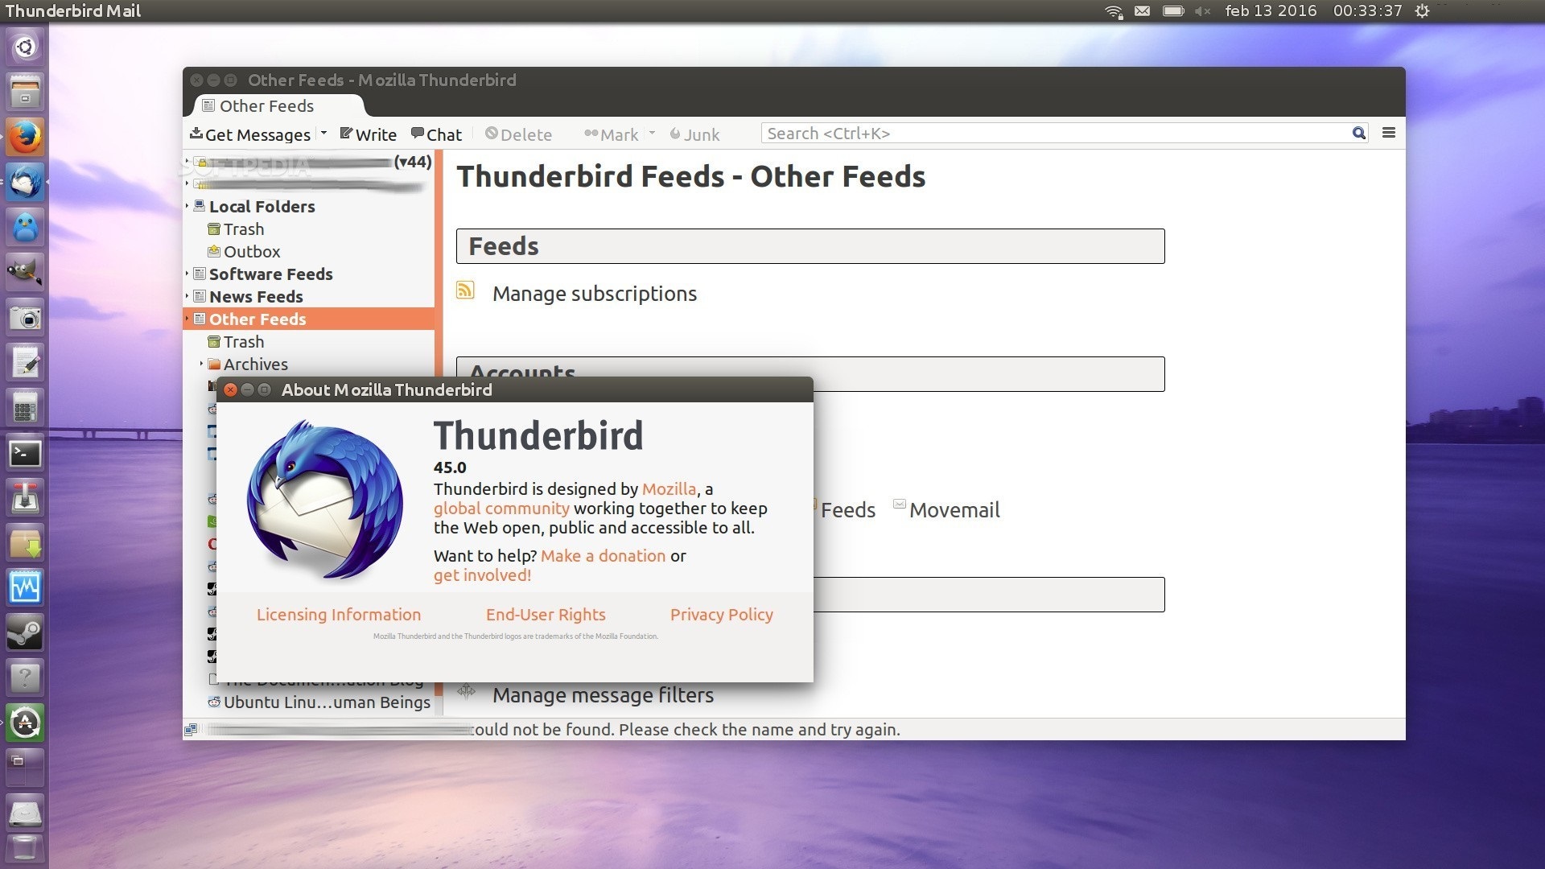Expand the News Feeds tree node
The image size is (1545, 869).
[187, 296]
